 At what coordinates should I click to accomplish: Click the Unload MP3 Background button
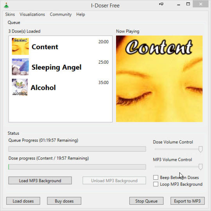coord(114,181)
